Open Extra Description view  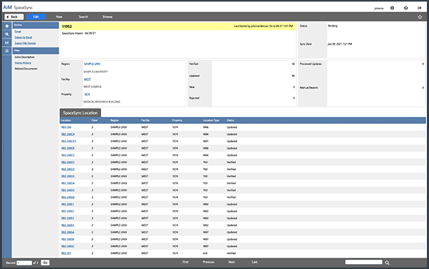point(25,57)
